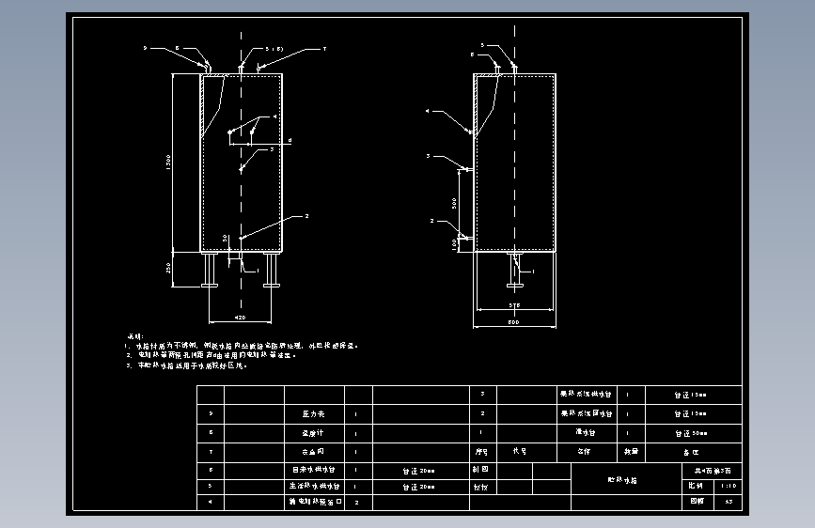
Task: Select the "温度计" parts list entry
Action: [313, 433]
